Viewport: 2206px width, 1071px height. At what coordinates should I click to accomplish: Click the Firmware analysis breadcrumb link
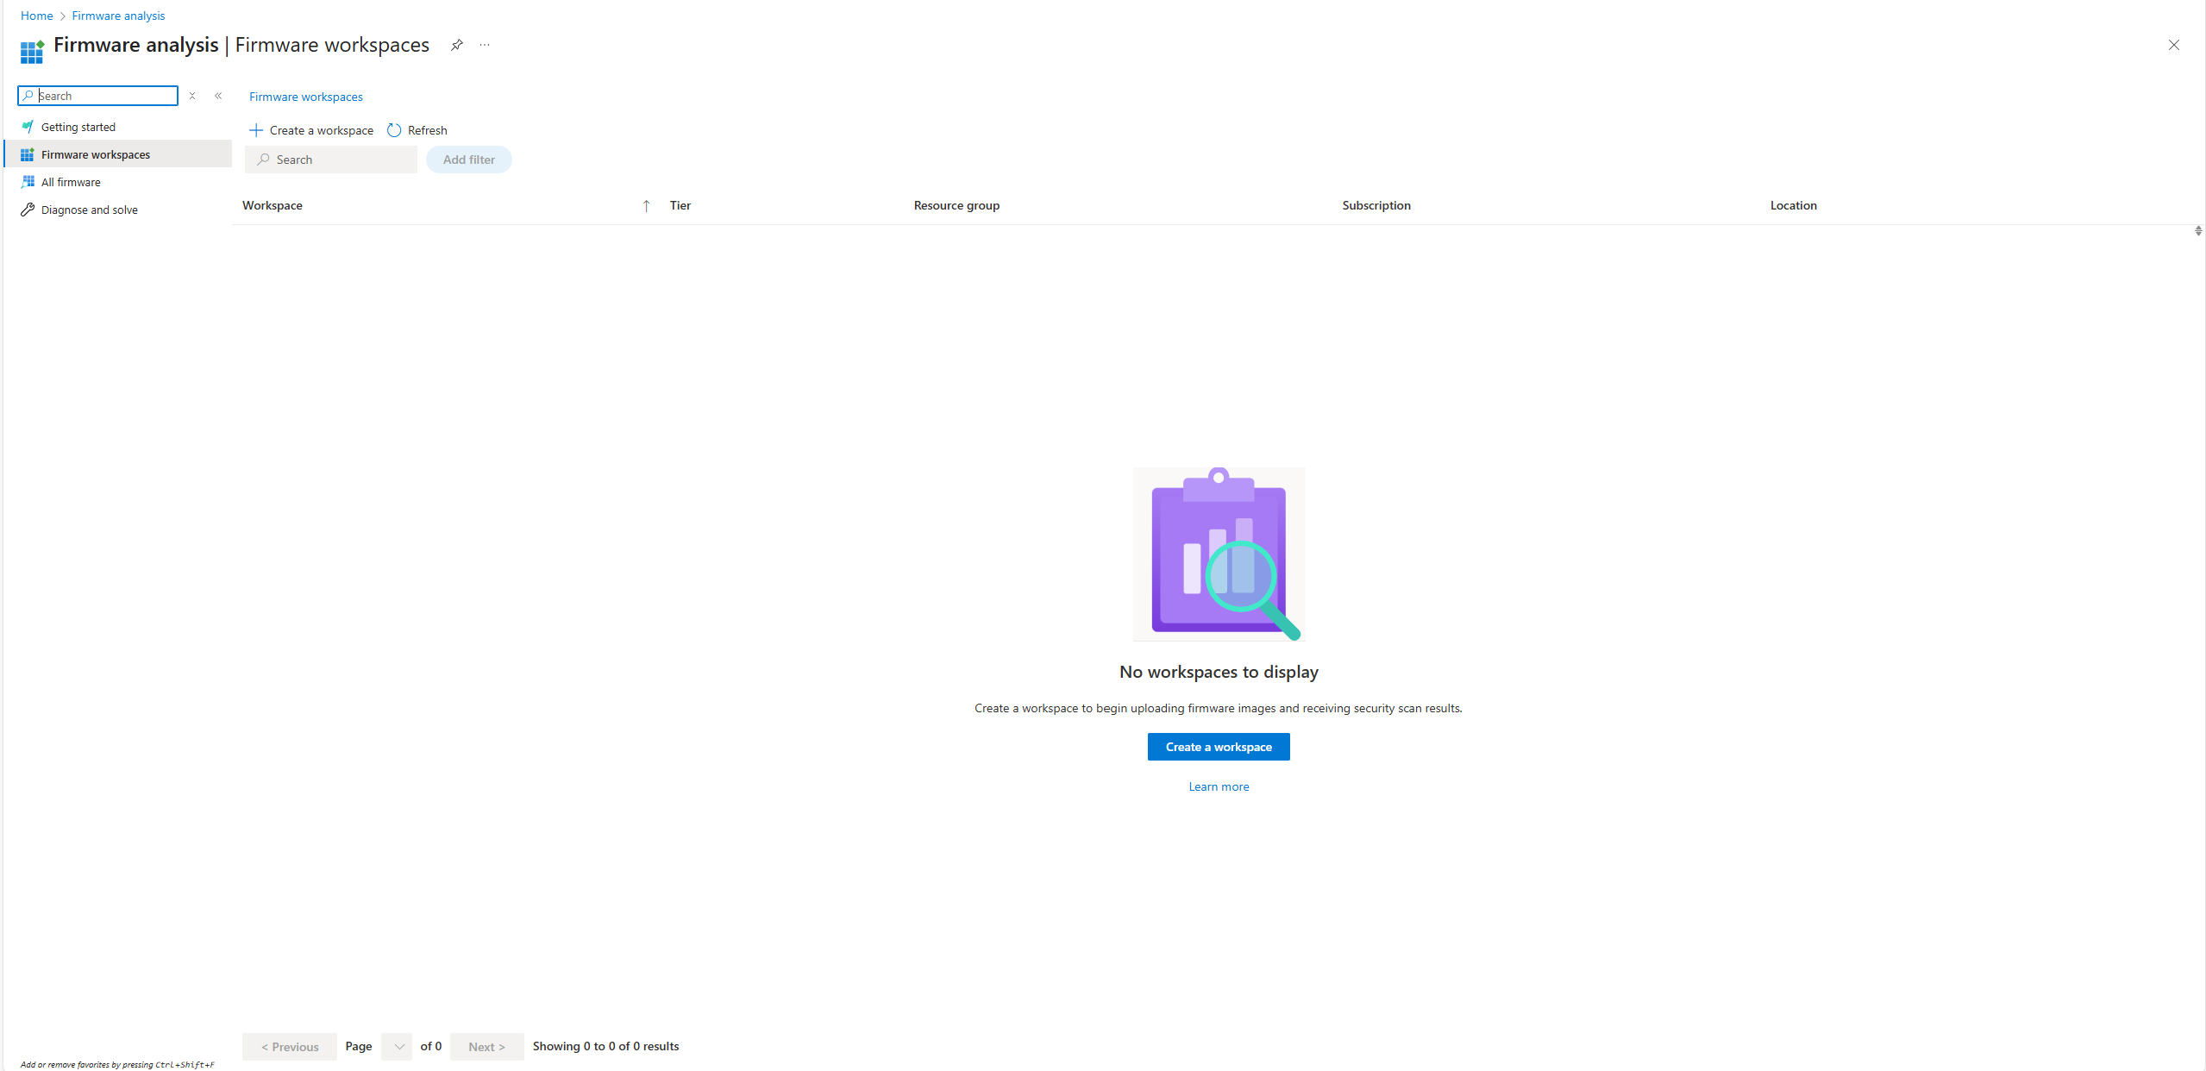pos(118,16)
